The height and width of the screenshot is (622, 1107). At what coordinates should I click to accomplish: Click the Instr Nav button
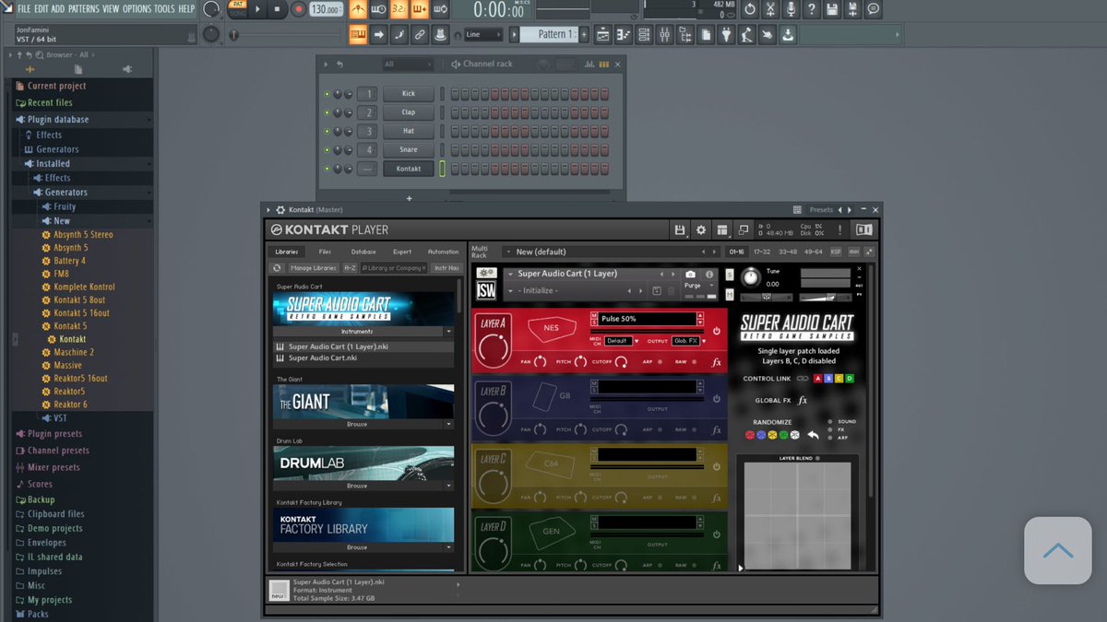[446, 268]
